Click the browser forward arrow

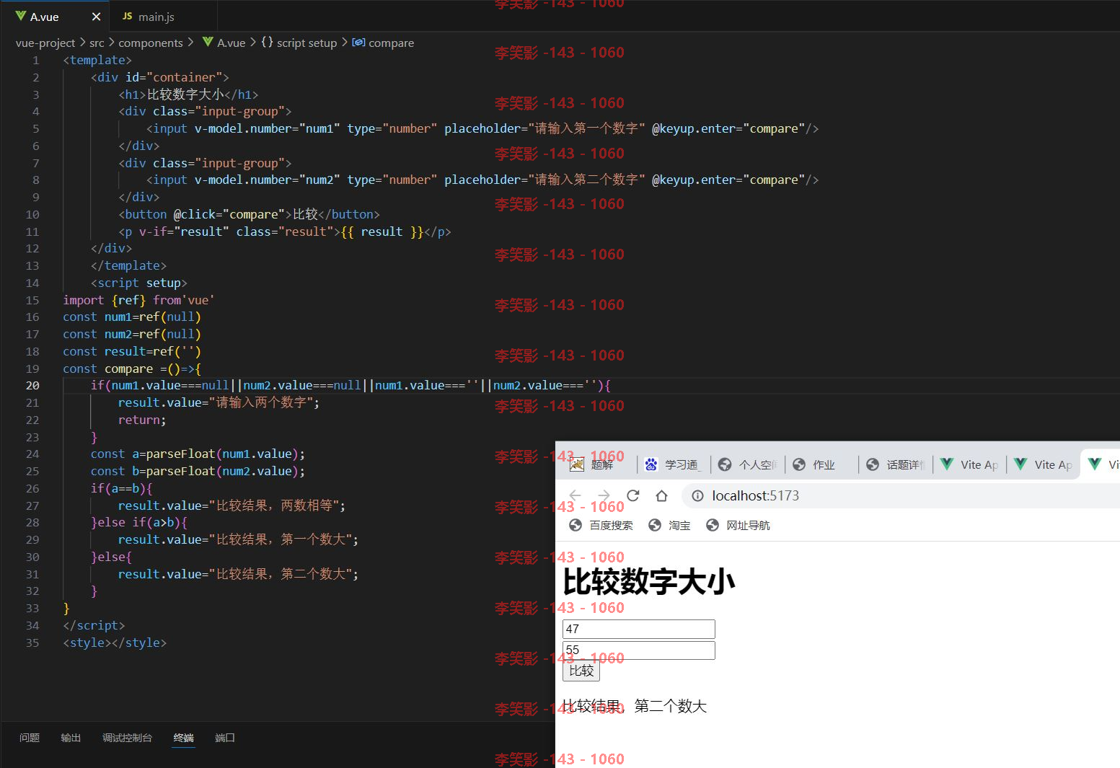[x=604, y=495]
